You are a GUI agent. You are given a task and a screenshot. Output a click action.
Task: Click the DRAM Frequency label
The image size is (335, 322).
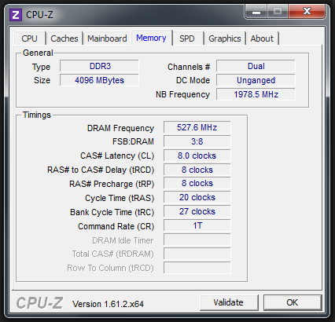click(x=120, y=128)
